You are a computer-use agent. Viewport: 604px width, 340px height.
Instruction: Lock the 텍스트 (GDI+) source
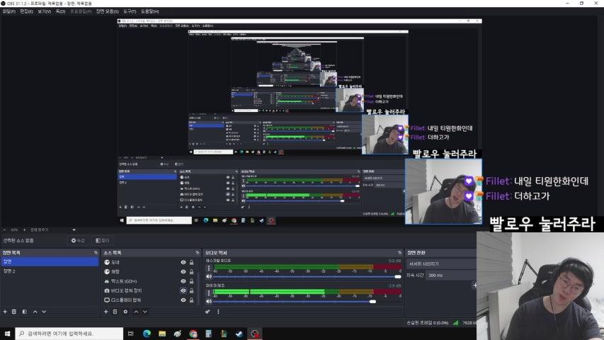[191, 281]
